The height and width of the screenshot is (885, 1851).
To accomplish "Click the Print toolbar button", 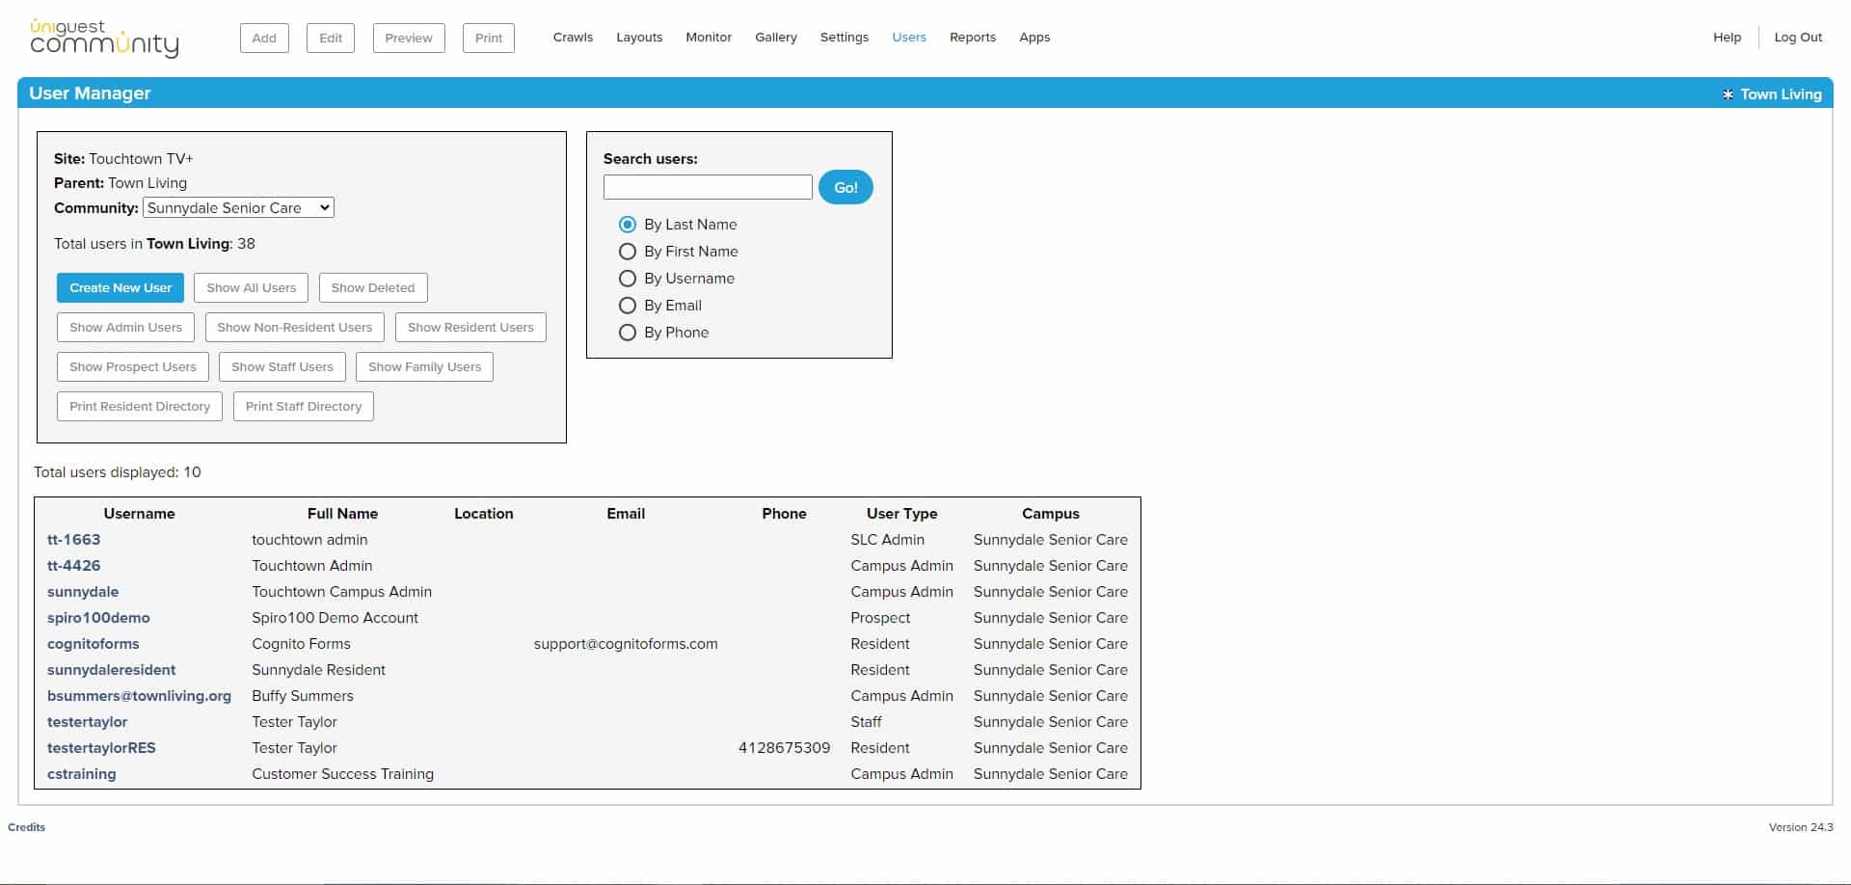I will (x=489, y=38).
